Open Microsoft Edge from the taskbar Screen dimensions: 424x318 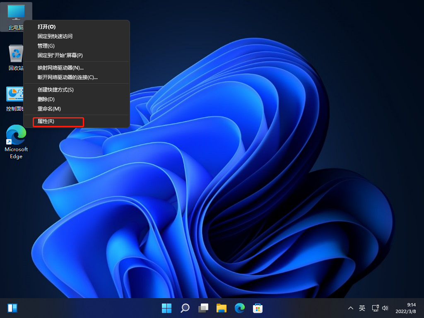(240, 308)
